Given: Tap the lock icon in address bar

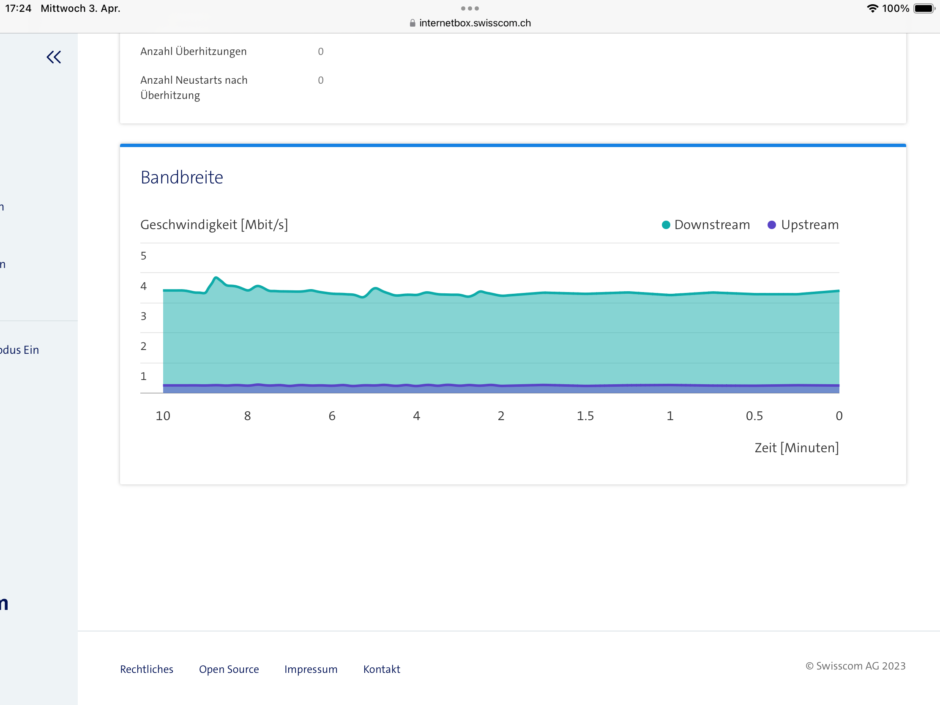Looking at the screenshot, I should [x=412, y=23].
